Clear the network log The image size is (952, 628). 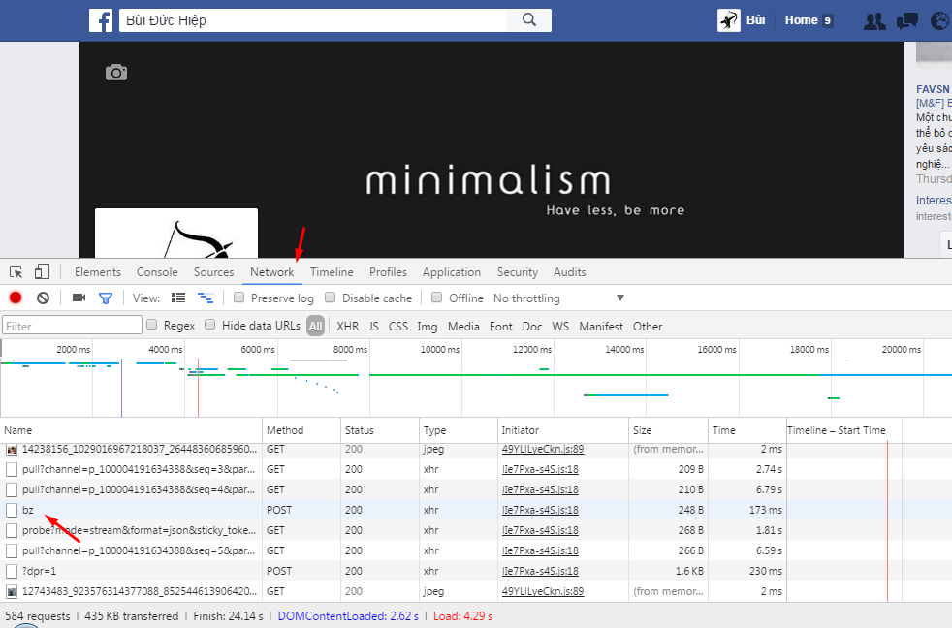[43, 298]
